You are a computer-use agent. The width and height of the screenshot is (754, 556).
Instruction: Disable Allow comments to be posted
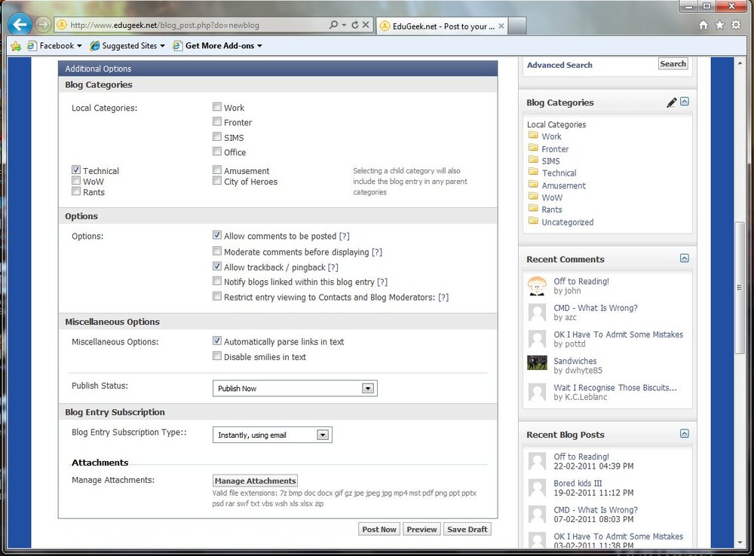(217, 235)
